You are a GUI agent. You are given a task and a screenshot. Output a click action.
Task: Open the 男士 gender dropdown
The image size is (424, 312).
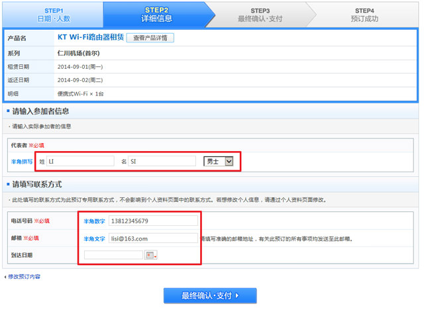click(218, 162)
